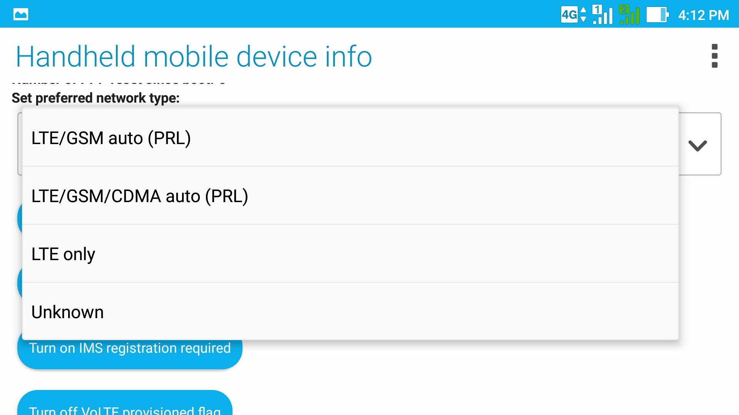Click the partially hidden blue button behind LTE only row
Image resolution: width=739 pixels, height=415 pixels.
click(20, 283)
